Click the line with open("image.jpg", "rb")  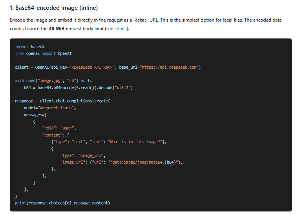pyautogui.click(x=53, y=81)
